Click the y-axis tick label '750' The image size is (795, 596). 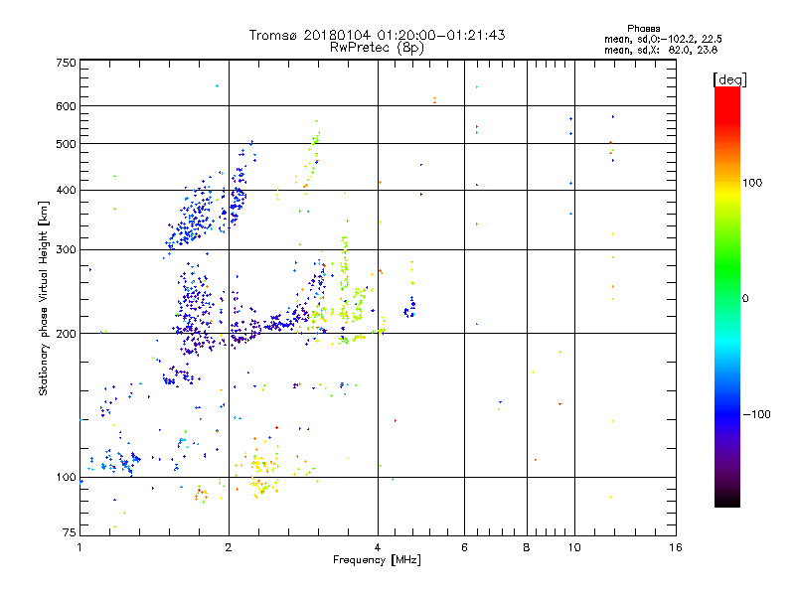pos(66,63)
